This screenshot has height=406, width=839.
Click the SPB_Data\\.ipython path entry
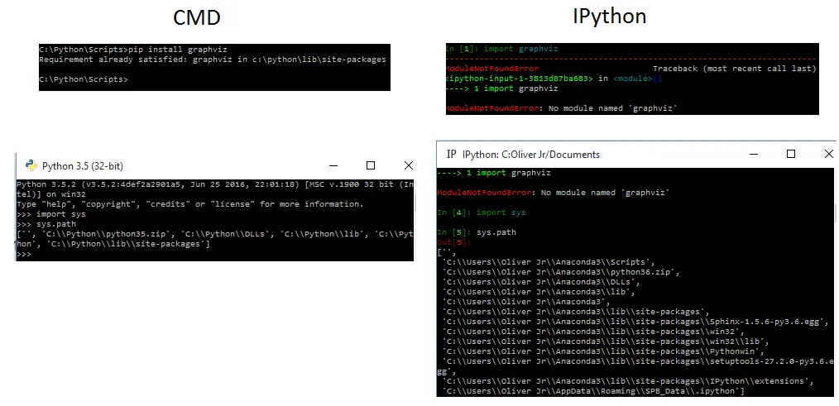click(593, 391)
